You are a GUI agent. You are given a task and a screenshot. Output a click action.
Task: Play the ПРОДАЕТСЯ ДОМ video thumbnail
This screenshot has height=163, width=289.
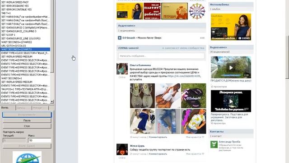pyautogui.click(x=231, y=67)
